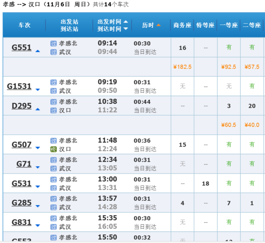Select G285 business seat count 4

pyautogui.click(x=182, y=203)
